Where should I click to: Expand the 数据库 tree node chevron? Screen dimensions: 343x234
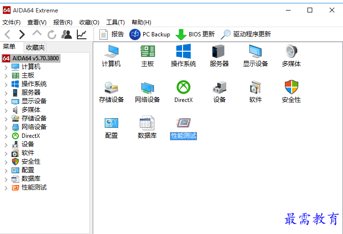6,179
